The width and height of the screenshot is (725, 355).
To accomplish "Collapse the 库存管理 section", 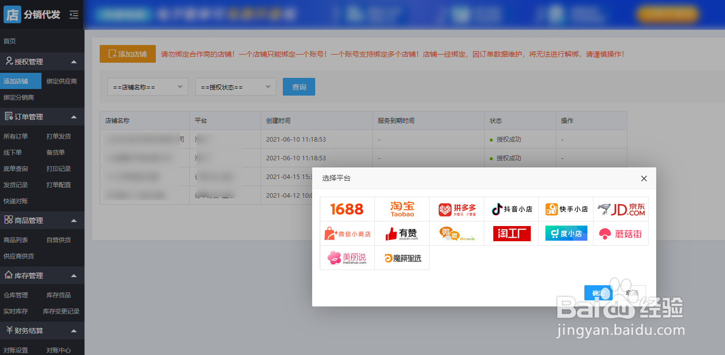I will [74, 276].
